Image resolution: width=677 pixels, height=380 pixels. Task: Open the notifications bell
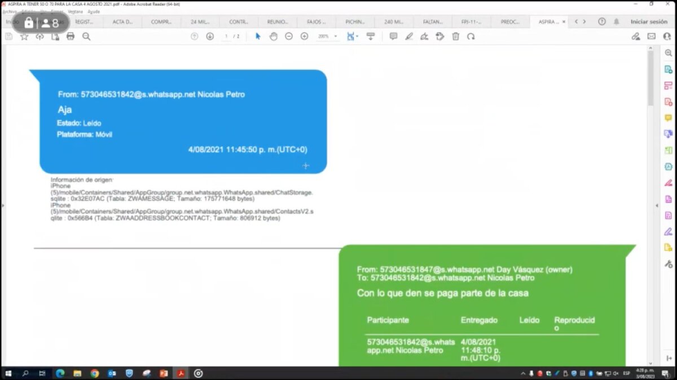coord(617,21)
